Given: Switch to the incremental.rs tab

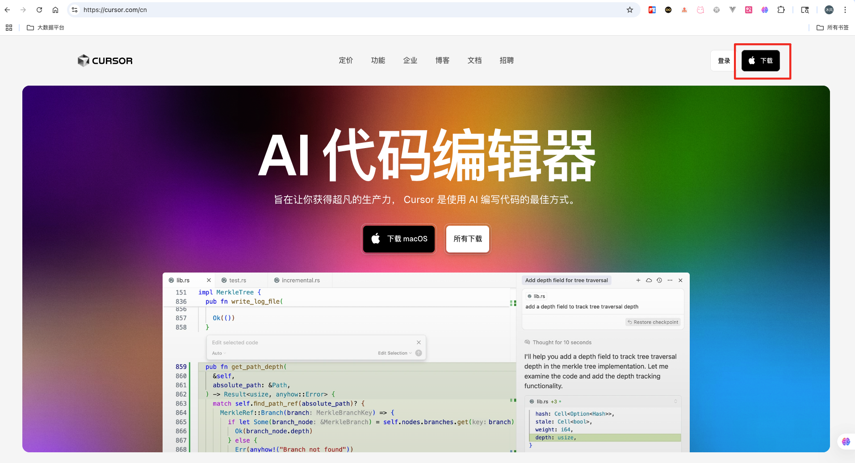Looking at the screenshot, I should coord(300,280).
